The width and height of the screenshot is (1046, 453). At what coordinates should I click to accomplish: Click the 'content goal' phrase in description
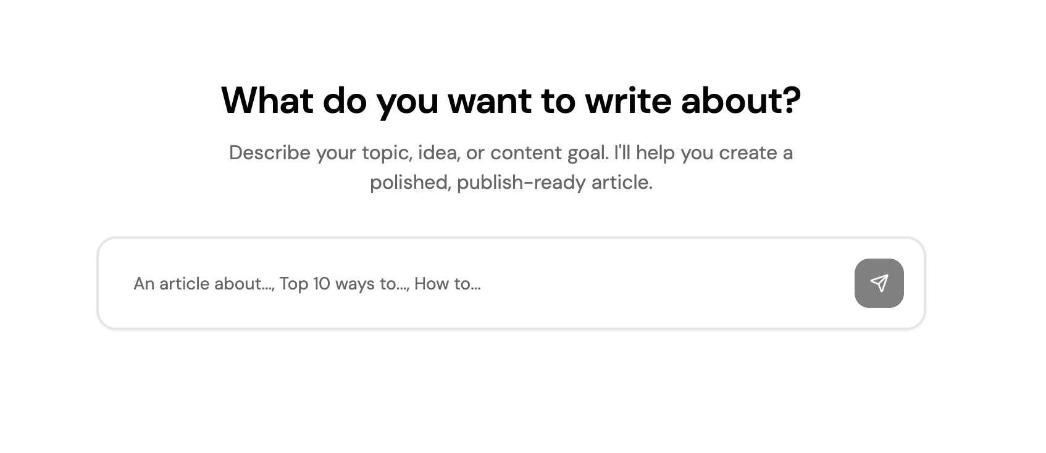pos(548,152)
